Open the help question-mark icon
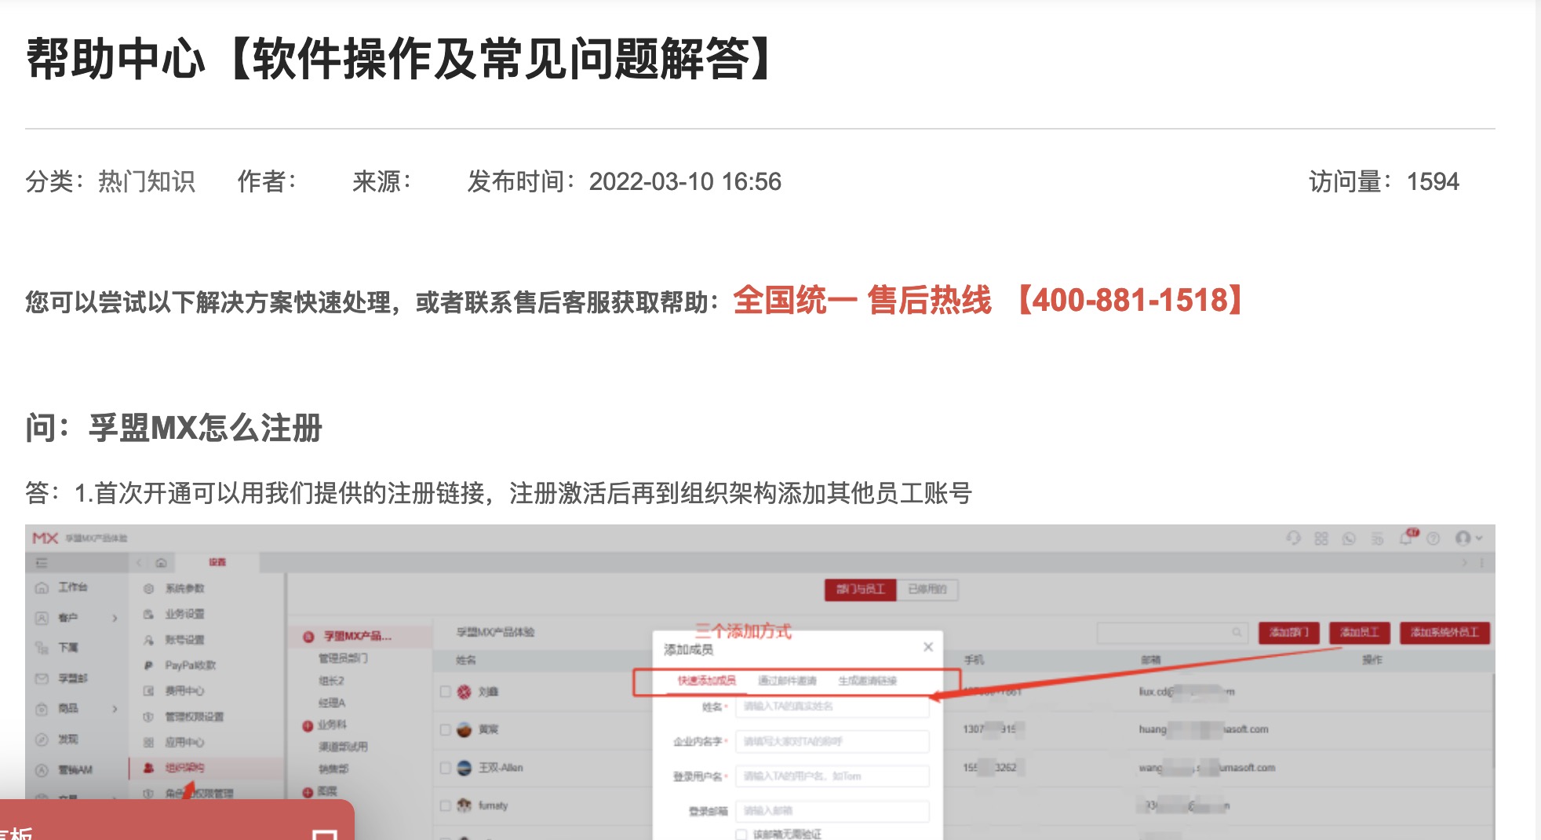 (1433, 539)
